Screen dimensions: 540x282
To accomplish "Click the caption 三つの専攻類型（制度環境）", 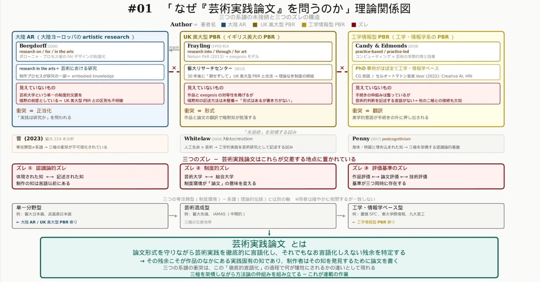I will pyautogui.click(x=269, y=199).
